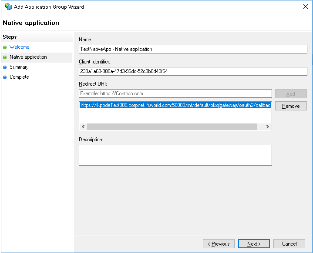Click blue bullet next to Summary step
This screenshot has width=313, height=253.
coord(5,67)
